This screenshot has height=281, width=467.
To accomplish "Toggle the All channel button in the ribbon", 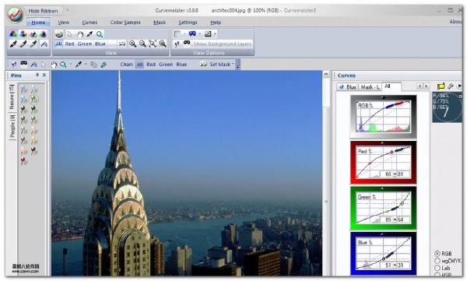I will click(x=58, y=44).
